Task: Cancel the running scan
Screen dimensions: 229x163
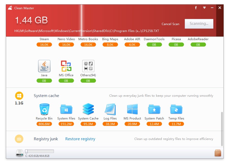Action: tap(170, 24)
